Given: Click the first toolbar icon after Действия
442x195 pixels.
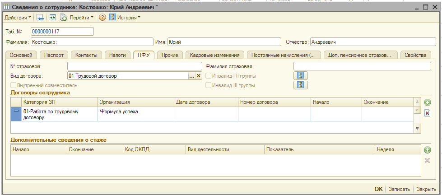Looking at the screenshot, I should 40,18.
